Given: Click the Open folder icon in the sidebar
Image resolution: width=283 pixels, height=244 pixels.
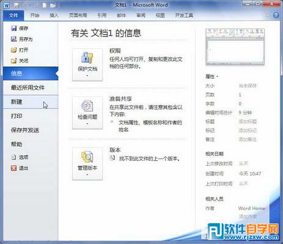Looking at the screenshot, I should [x=13, y=50].
